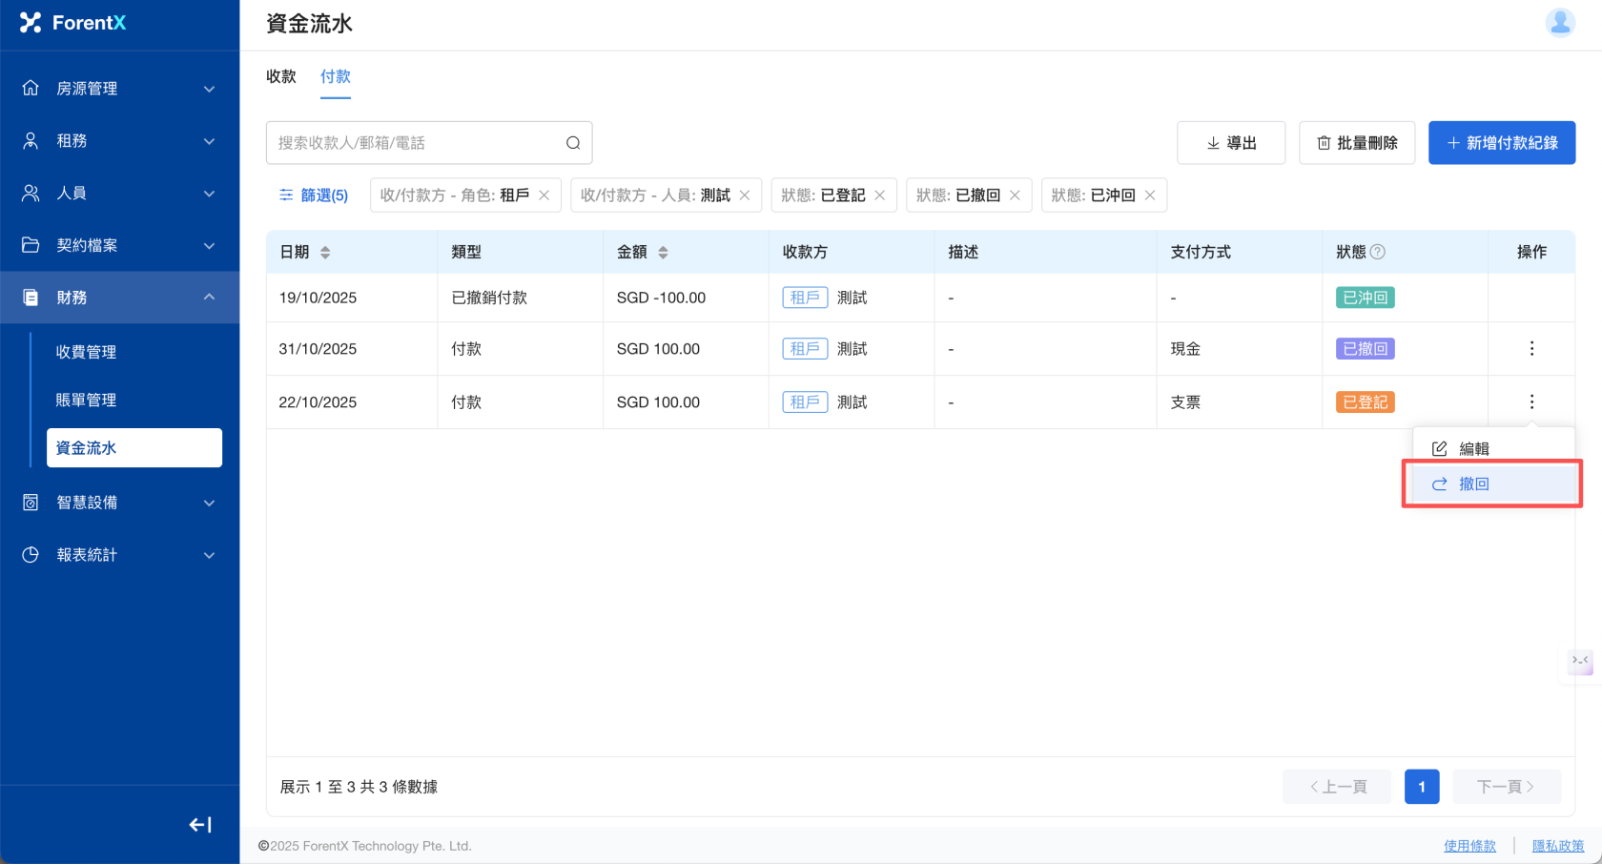Remove the 狀態: 已登記 filter chip
Image resolution: width=1602 pixels, height=864 pixels.
(x=880, y=195)
